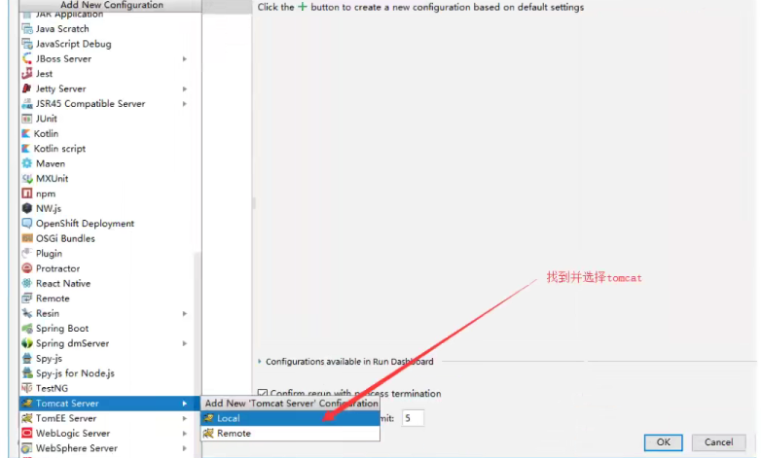
Task: Click the JUnit icon
Action: pos(27,119)
